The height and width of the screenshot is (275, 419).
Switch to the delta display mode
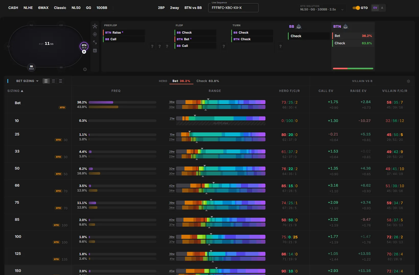click(382, 8)
